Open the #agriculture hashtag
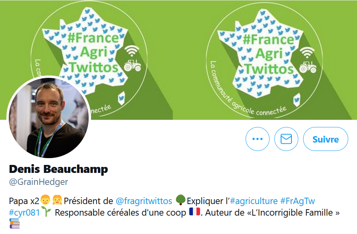This screenshot has height=234, width=357. coord(254,201)
